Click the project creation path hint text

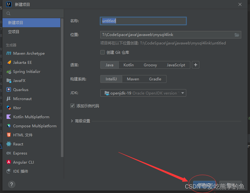[x=163, y=43]
